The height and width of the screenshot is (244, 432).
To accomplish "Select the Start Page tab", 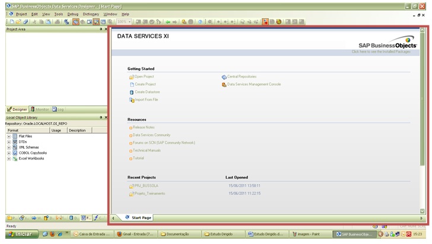I will coord(138,217).
